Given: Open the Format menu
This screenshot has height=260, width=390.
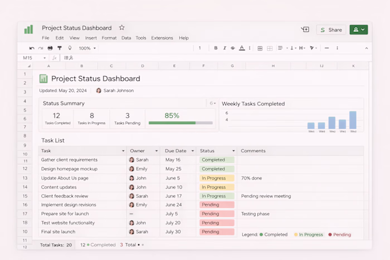Looking at the screenshot, I should [109, 38].
